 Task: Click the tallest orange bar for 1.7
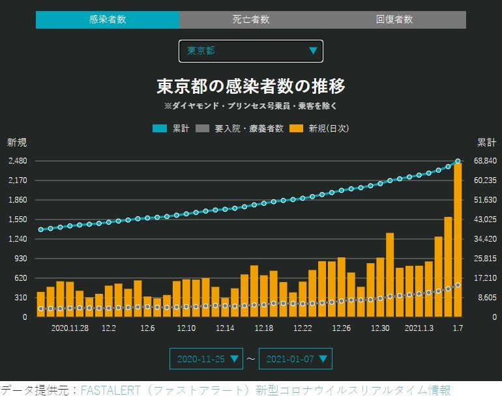coord(458,240)
